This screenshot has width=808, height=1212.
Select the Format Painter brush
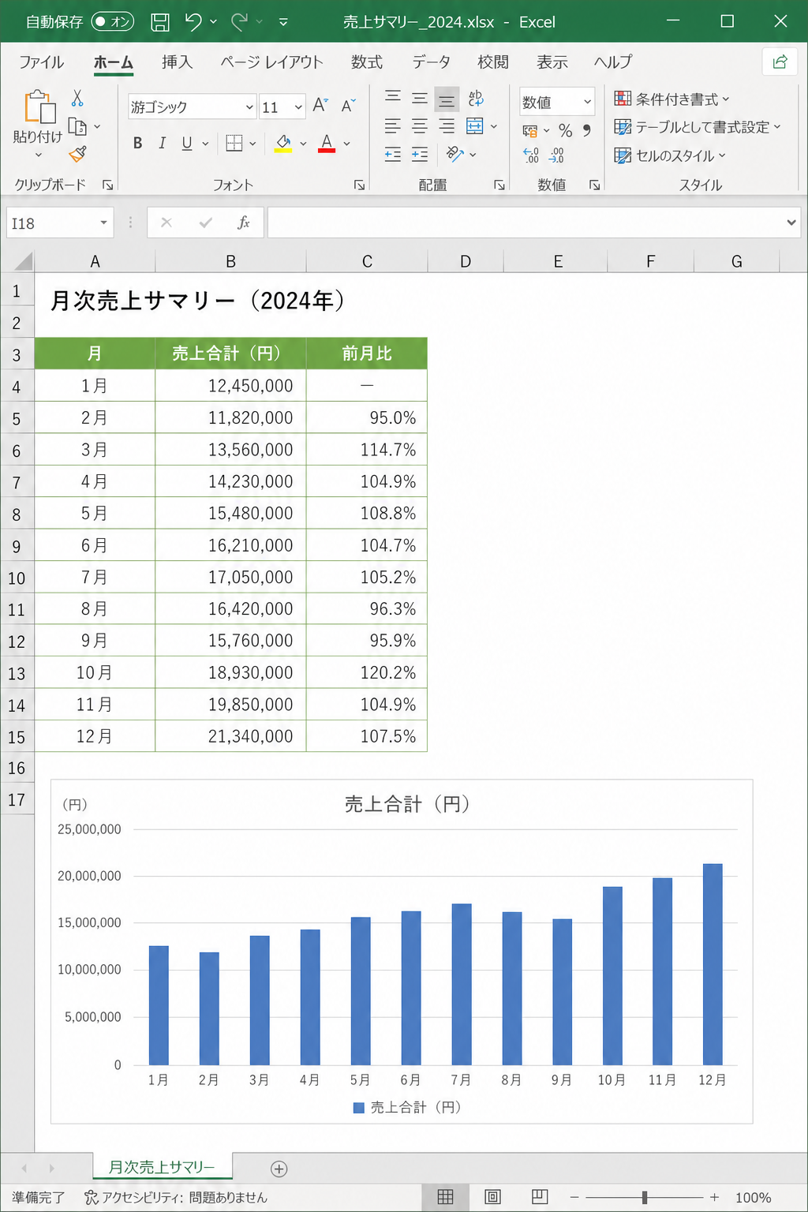(77, 154)
